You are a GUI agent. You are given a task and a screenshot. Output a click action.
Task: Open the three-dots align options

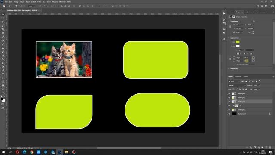(x=98, y=6)
